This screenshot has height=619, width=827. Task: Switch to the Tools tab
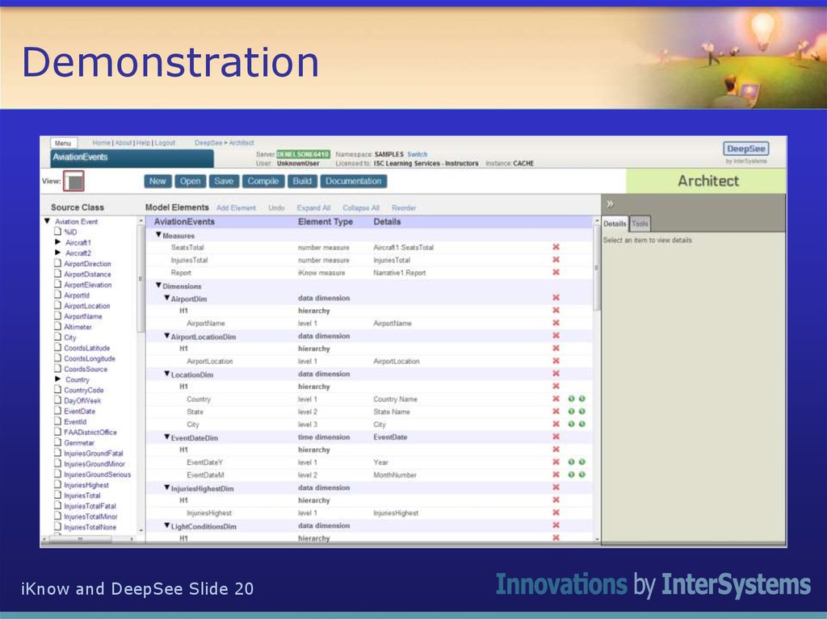pos(640,224)
